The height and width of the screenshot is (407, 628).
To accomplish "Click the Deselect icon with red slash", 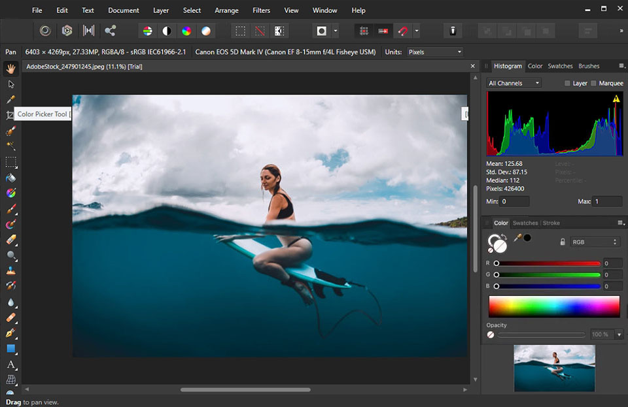I will tap(260, 31).
